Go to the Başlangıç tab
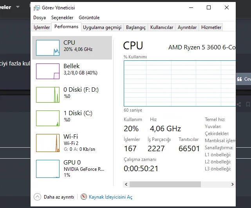This screenshot has height=208, width=251. [135, 27]
